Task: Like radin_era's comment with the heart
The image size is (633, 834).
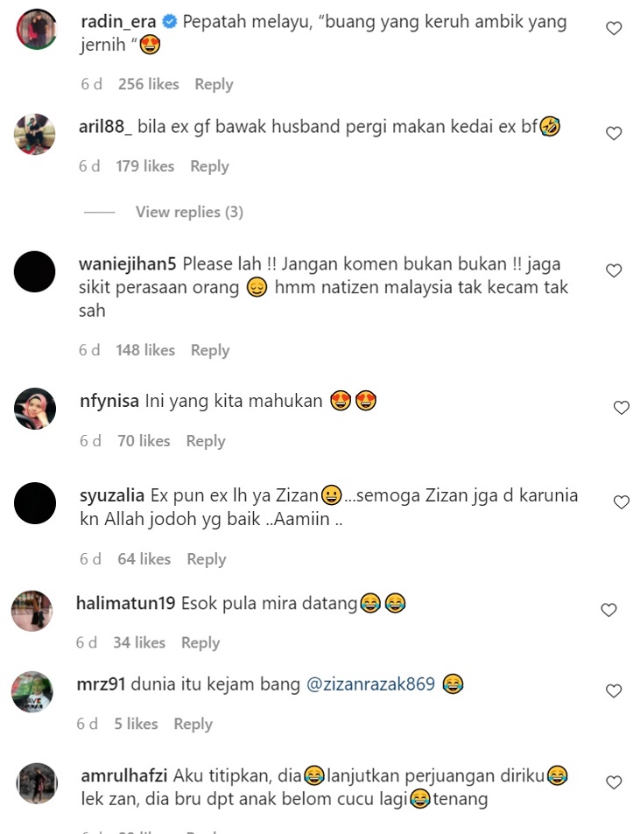Action: point(614,28)
